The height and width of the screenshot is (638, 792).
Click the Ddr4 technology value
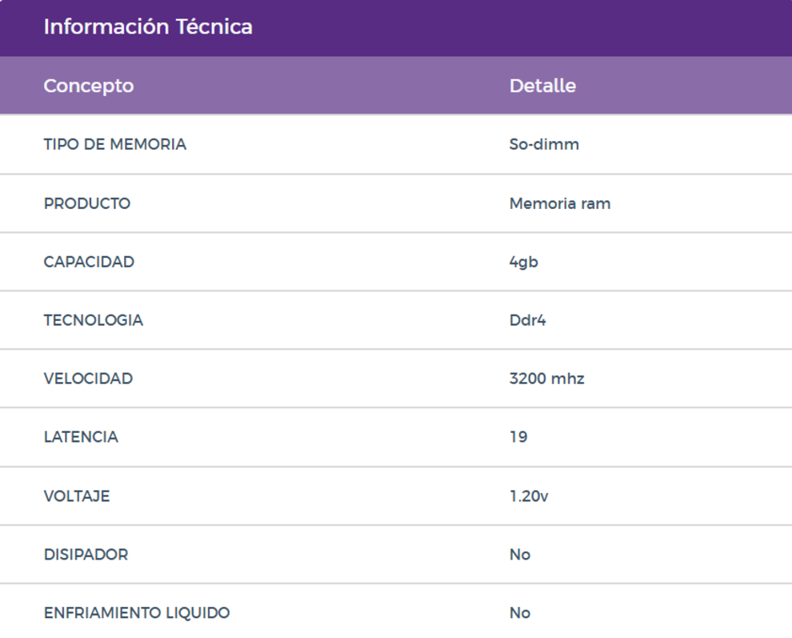click(x=528, y=320)
